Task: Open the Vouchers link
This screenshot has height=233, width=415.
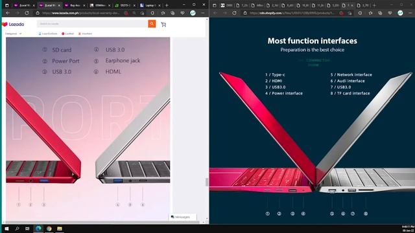Action: click(85, 34)
